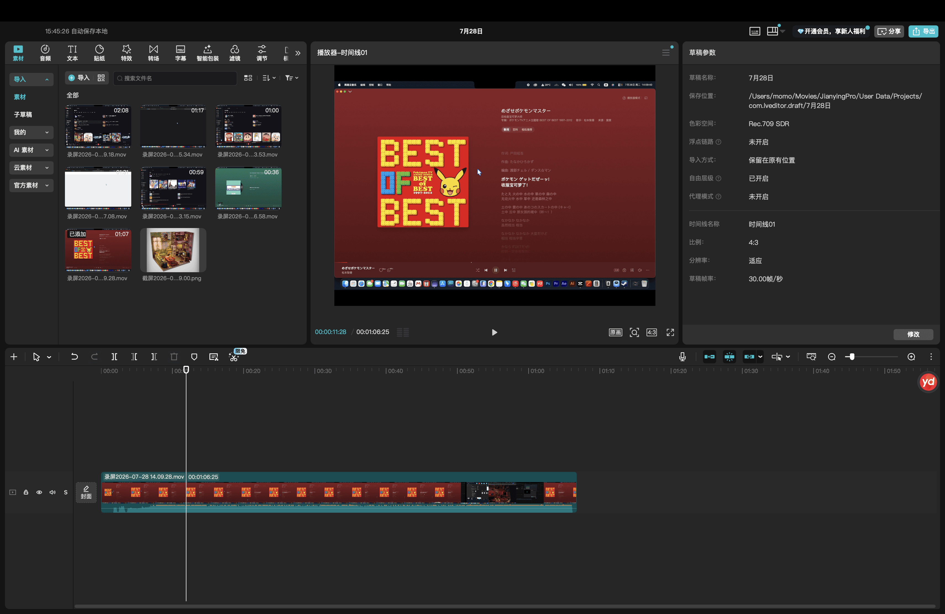Start voice-over recording with microphone
The image size is (945, 614).
pyautogui.click(x=683, y=357)
